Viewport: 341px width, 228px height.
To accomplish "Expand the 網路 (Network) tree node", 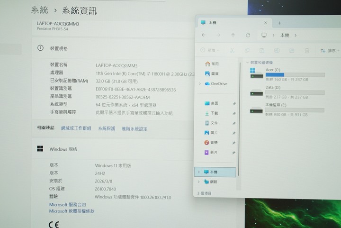I will [199, 182].
